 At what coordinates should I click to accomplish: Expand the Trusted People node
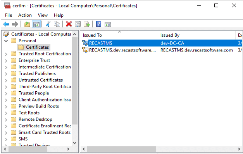click(6, 93)
